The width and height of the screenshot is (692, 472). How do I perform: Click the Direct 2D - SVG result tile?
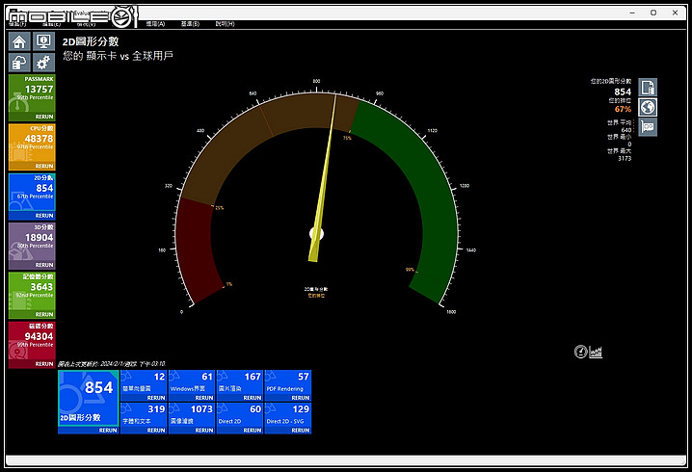[x=287, y=414]
